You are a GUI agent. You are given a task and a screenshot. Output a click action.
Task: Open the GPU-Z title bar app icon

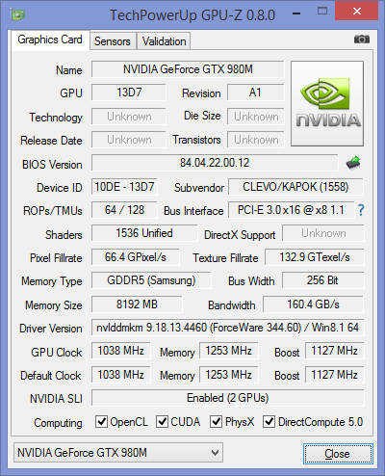pos(18,14)
